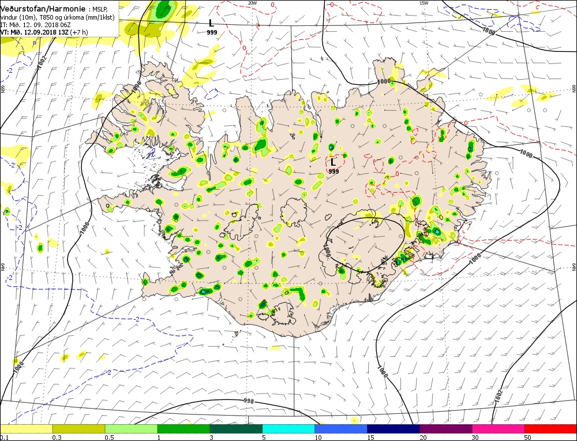The width and height of the screenshot is (577, 441).
Task: Click the pink 30–50 legend color segment
Action: [x=499, y=429]
